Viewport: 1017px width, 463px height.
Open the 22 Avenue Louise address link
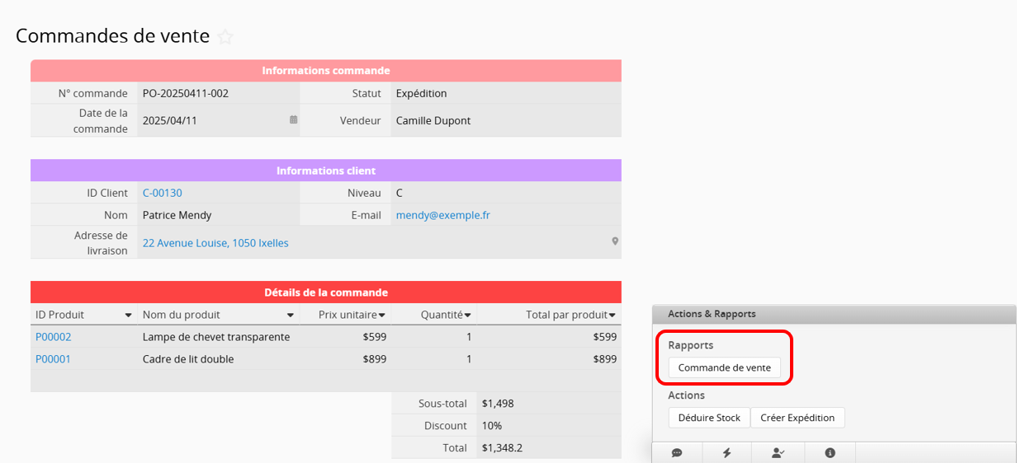click(215, 243)
